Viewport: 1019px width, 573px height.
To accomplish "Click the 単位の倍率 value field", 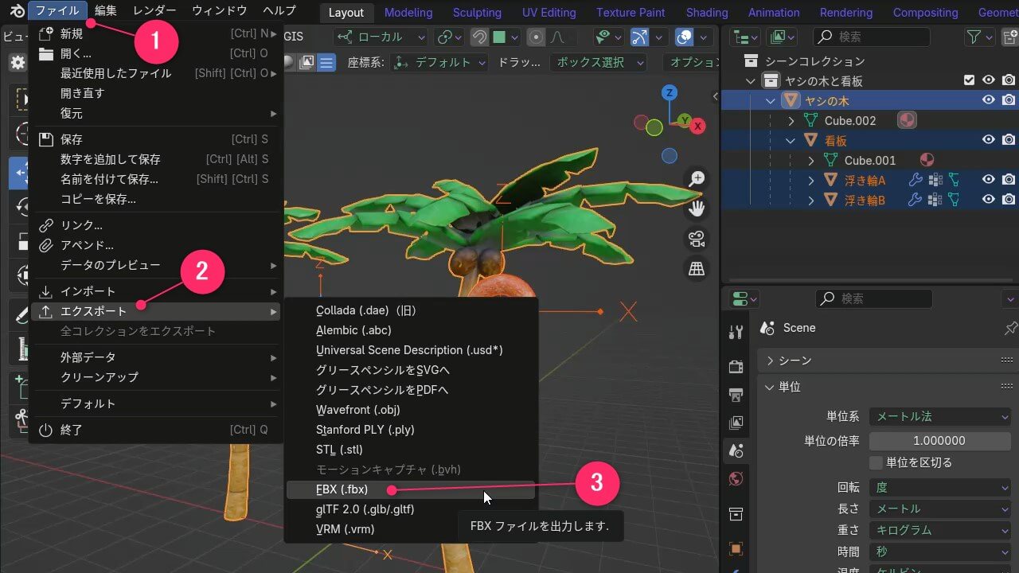I will click(939, 440).
